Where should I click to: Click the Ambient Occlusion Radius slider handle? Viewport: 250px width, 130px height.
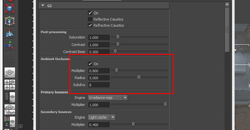(139, 77)
